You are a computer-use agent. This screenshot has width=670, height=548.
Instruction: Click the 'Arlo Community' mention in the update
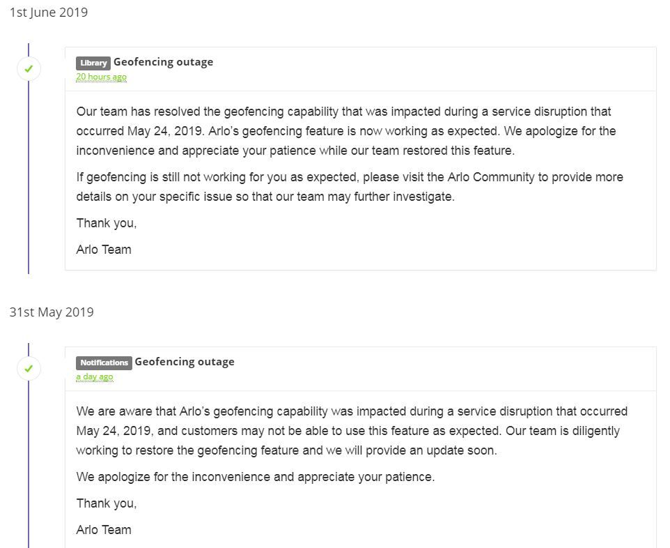pyautogui.click(x=491, y=177)
